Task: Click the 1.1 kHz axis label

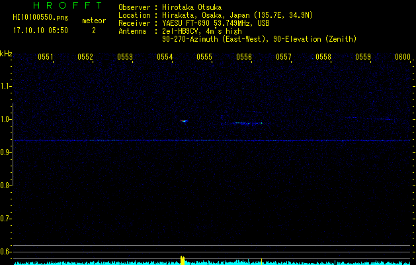Action: [5, 86]
